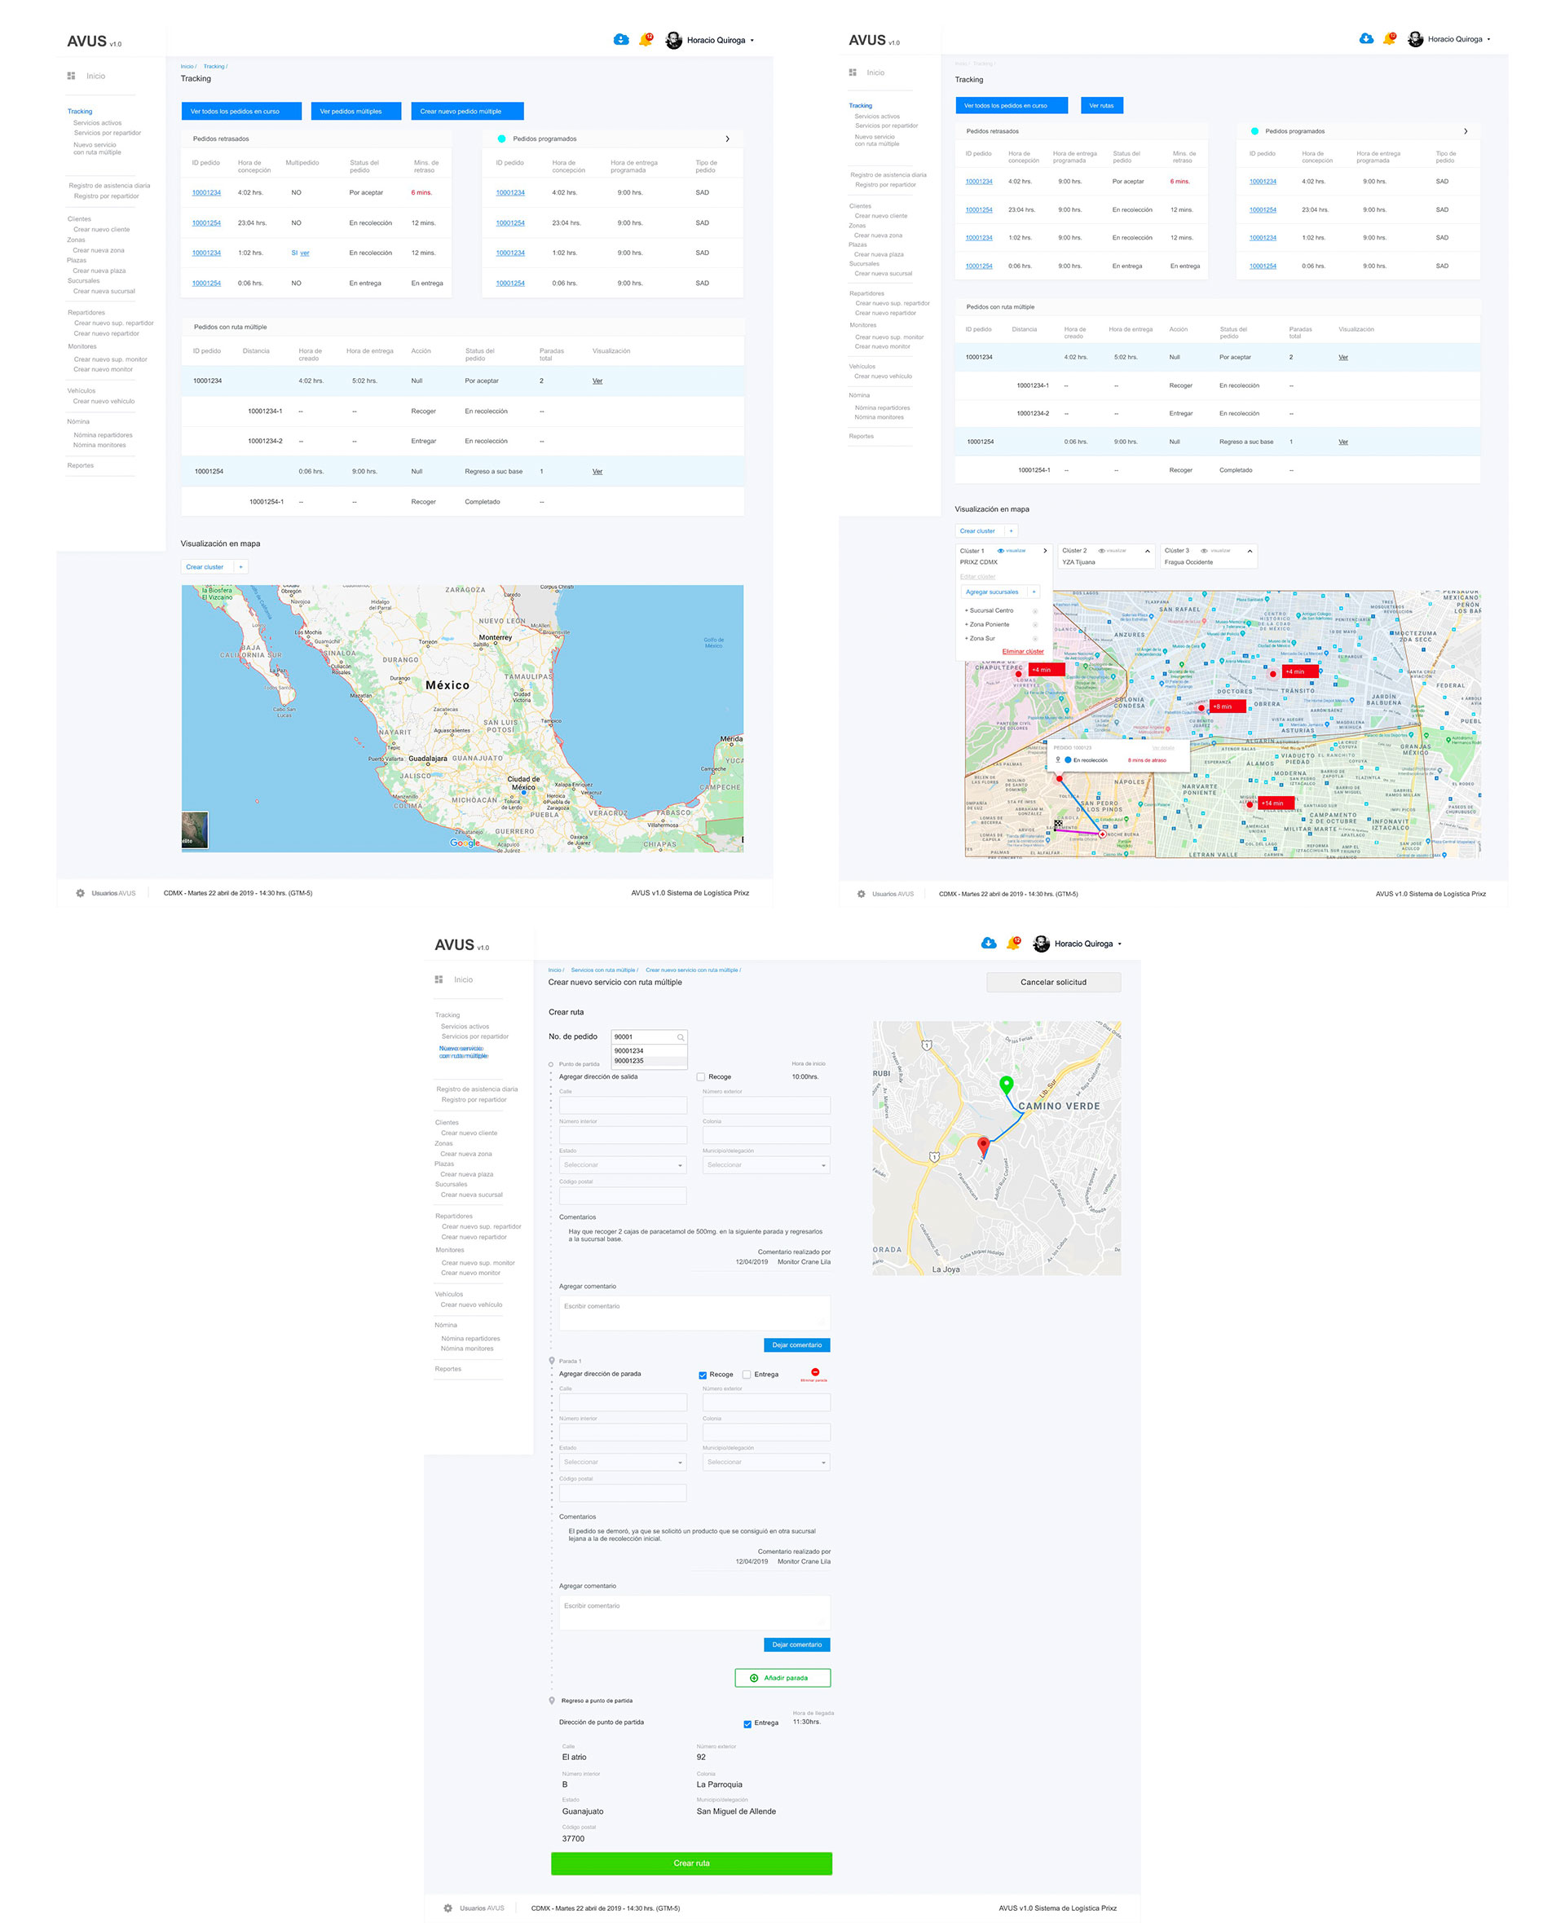The image size is (1565, 1923).
Task: Open Ver pedidos múltiples tab button
Action: (350, 112)
